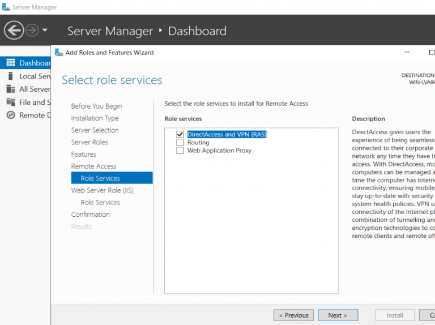This screenshot has height=325, width=435.
Task: Click the Dashboard breadcrumb in header
Action: pyautogui.click(x=197, y=31)
